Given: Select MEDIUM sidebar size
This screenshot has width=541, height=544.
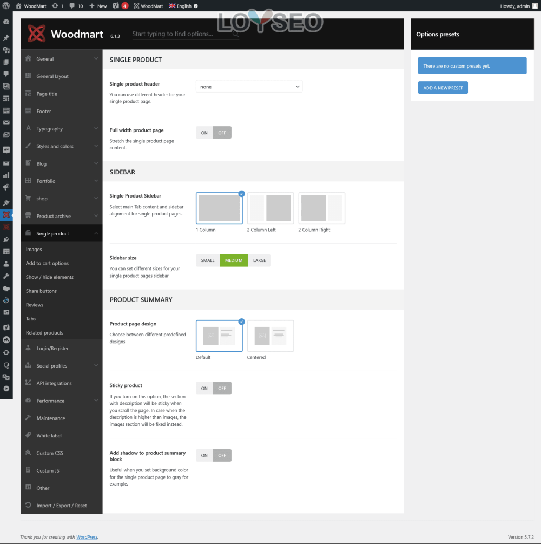Looking at the screenshot, I should pyautogui.click(x=234, y=260).
